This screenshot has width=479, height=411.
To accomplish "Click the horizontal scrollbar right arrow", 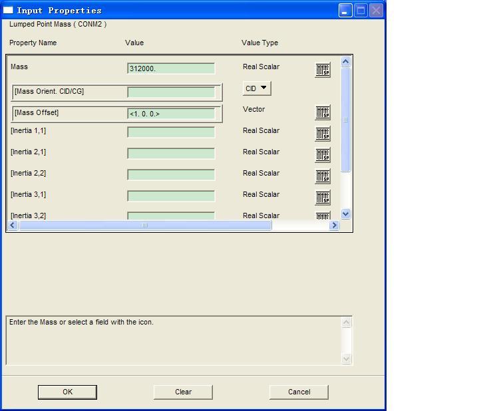I will 334,225.
